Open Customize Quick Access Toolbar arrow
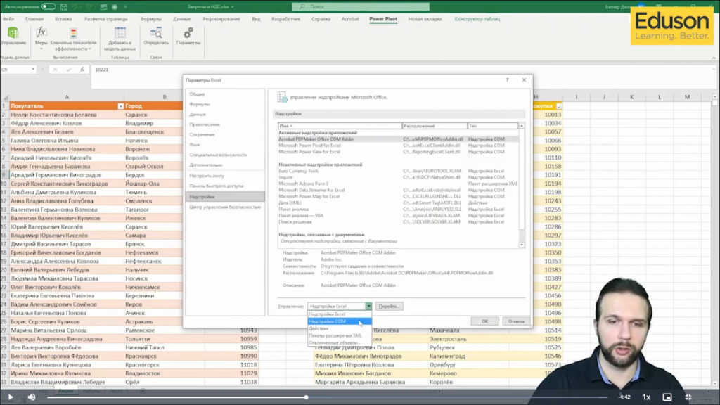 click(125, 7)
